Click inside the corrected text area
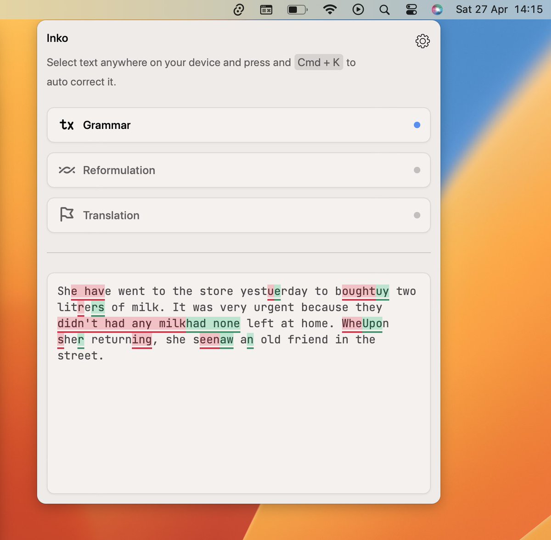The image size is (551, 540). tap(239, 383)
